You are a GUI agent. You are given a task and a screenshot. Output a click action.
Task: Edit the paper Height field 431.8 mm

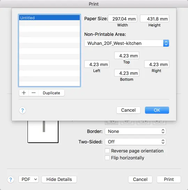pyautogui.click(x=155, y=18)
